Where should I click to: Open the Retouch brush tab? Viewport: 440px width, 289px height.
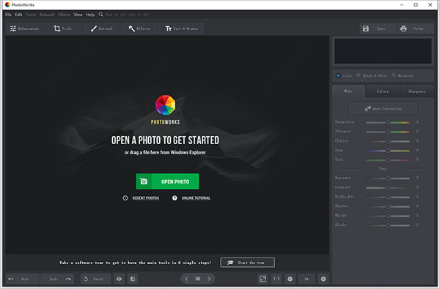pos(101,29)
